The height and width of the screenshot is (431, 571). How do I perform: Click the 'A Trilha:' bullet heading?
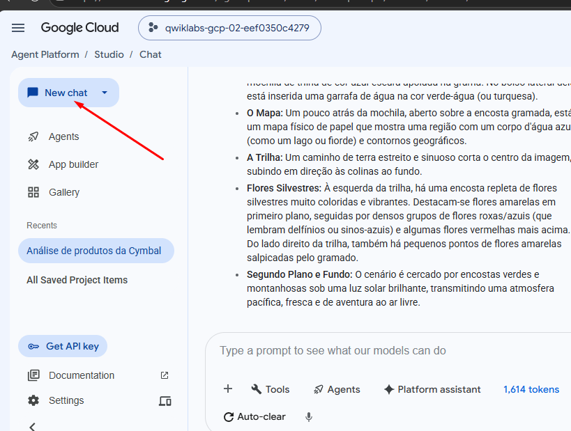265,157
